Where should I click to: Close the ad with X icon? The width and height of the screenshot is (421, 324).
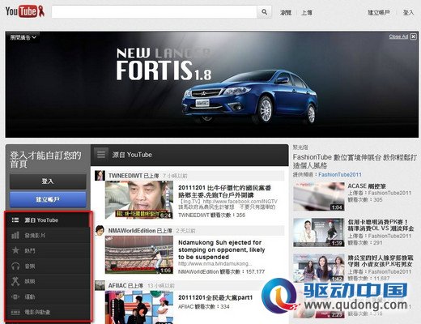[413, 36]
